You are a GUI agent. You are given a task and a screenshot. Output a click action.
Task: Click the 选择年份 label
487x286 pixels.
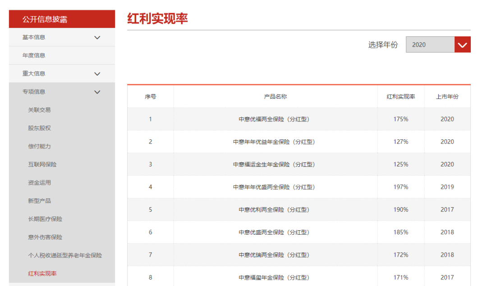(x=383, y=45)
